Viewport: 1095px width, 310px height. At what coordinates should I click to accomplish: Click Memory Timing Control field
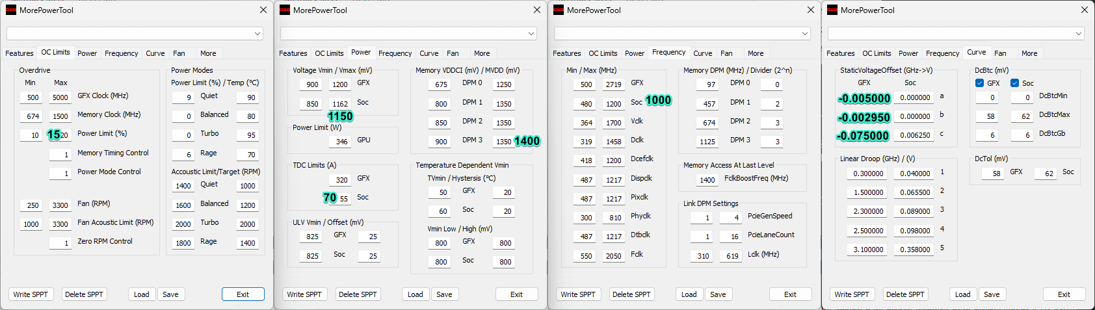[x=60, y=155]
